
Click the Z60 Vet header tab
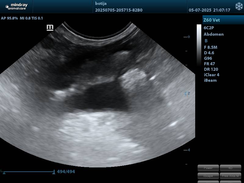(x=223, y=20)
